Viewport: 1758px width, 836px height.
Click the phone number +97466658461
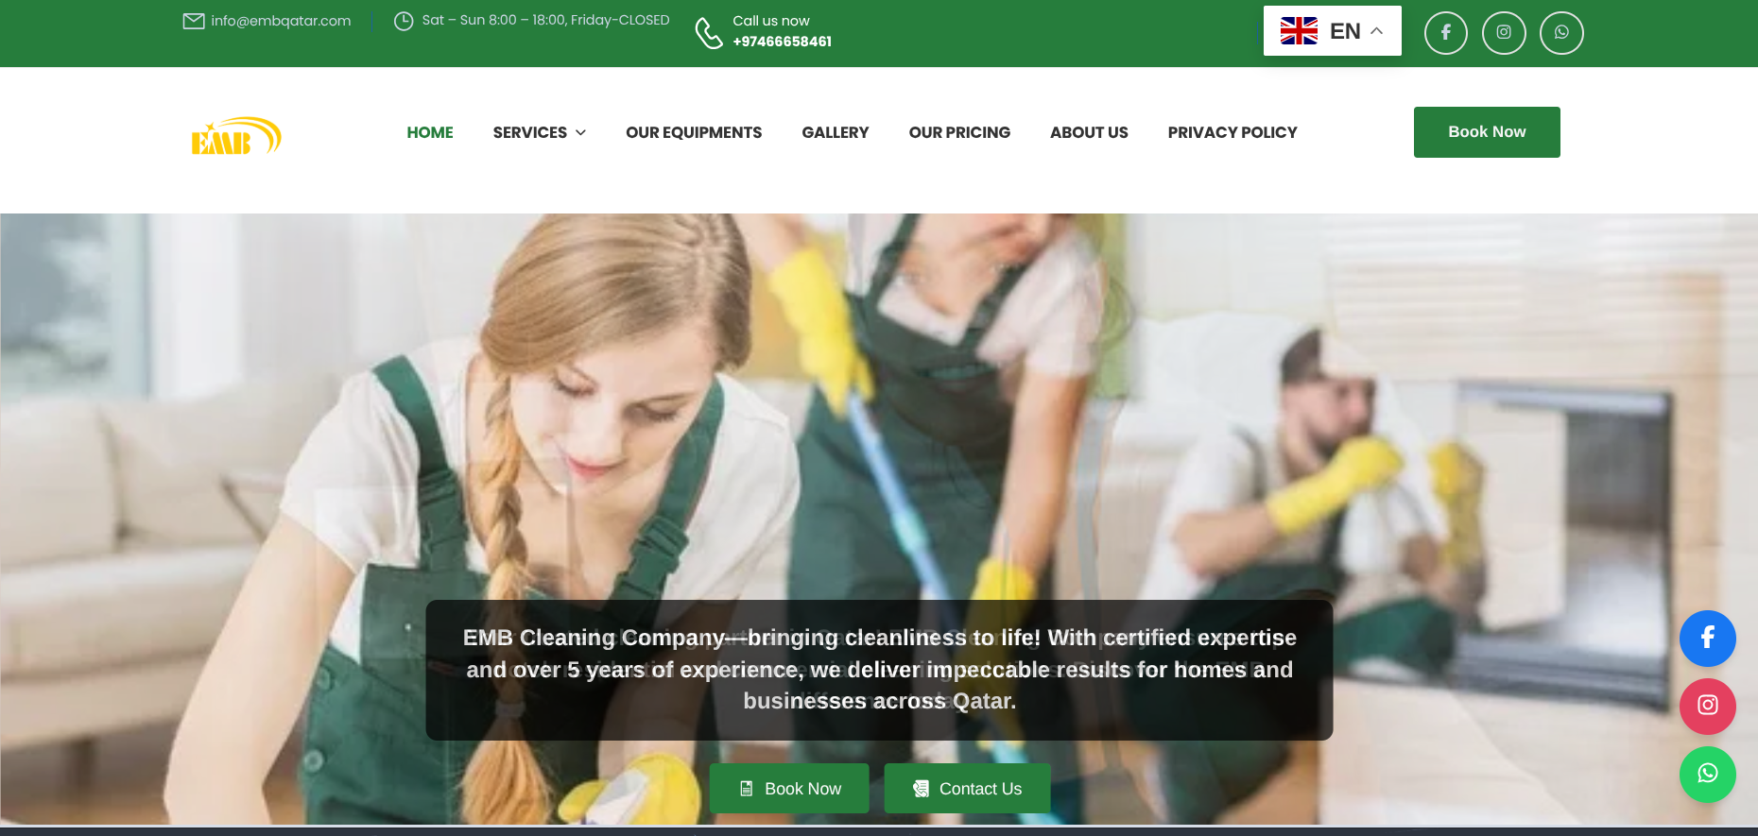(783, 42)
